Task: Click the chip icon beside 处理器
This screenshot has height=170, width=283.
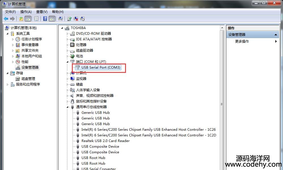Action: 72,45
